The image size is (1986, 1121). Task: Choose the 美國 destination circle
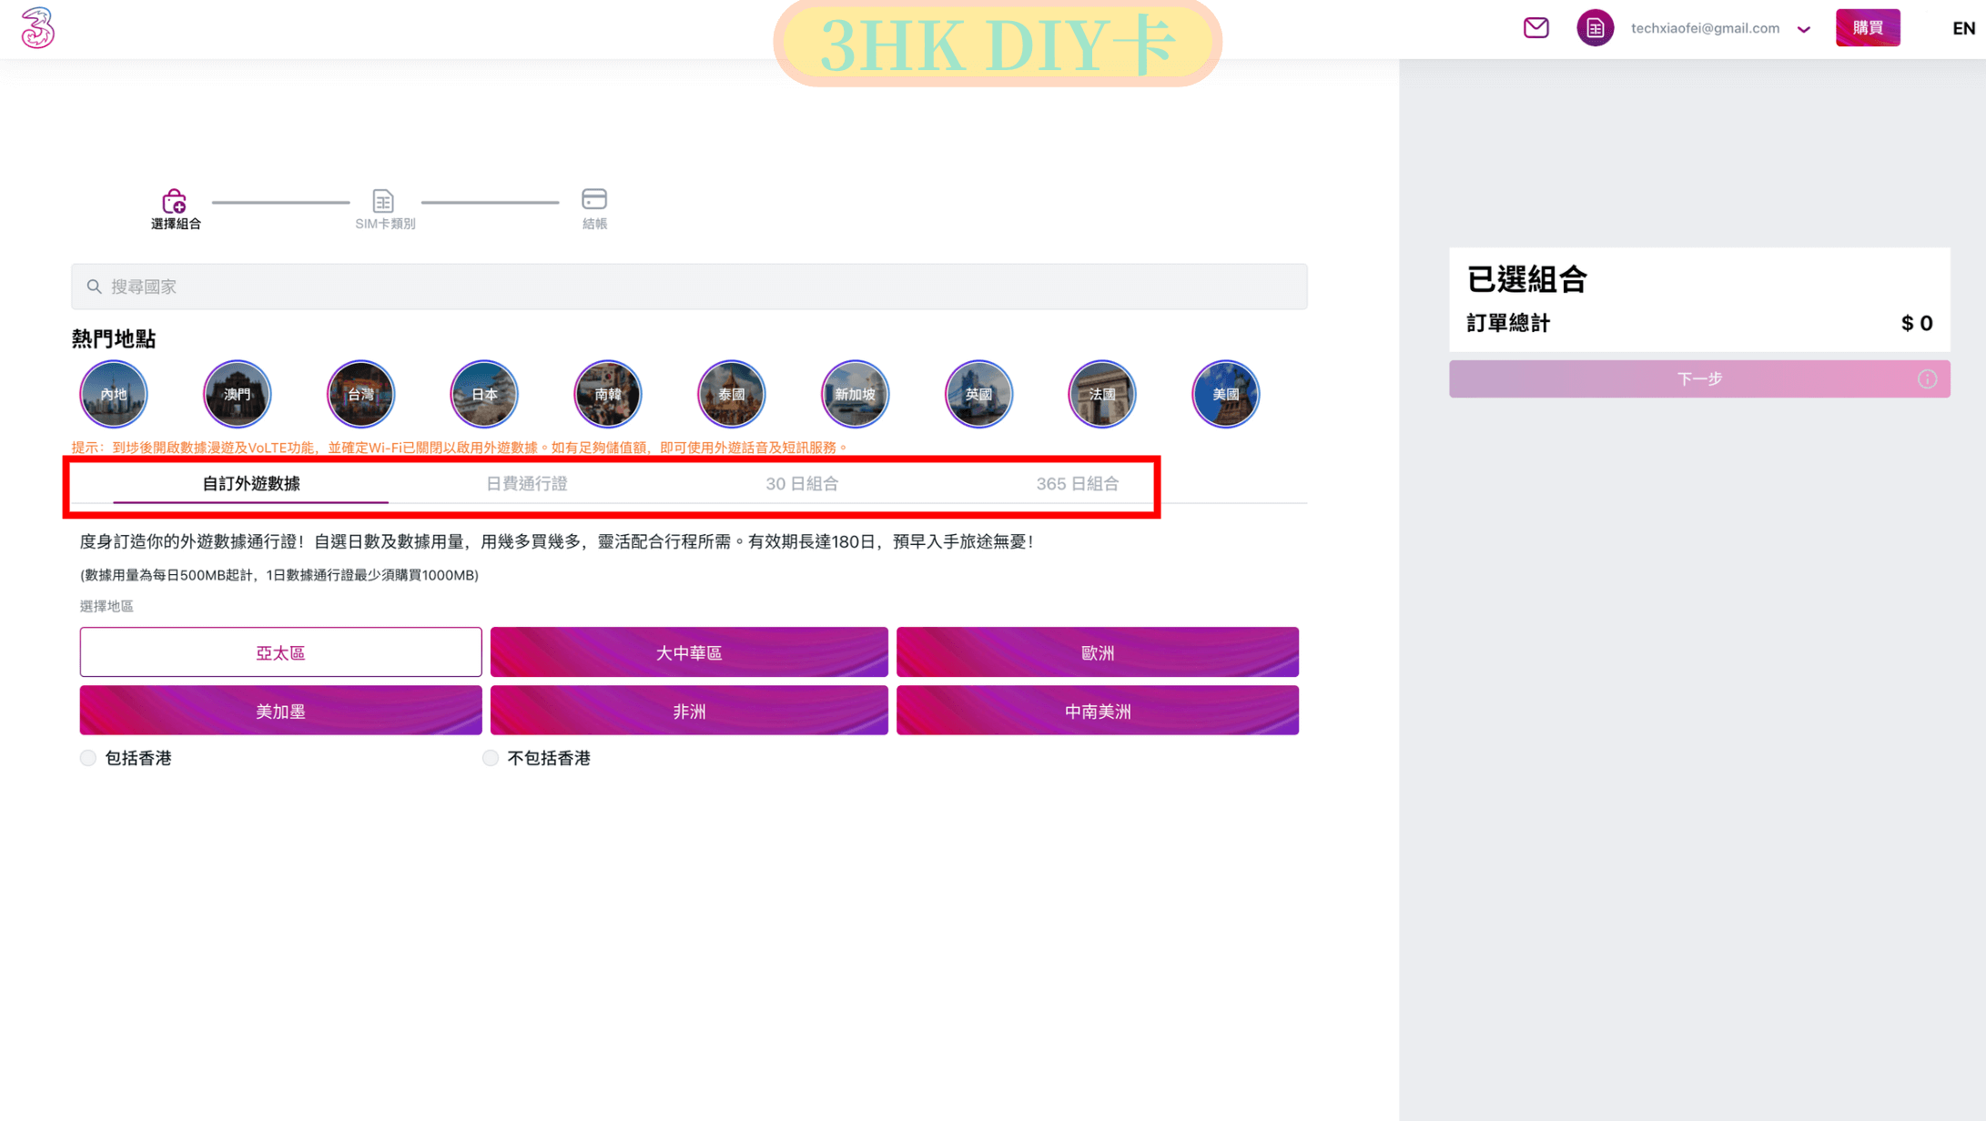[1225, 394]
